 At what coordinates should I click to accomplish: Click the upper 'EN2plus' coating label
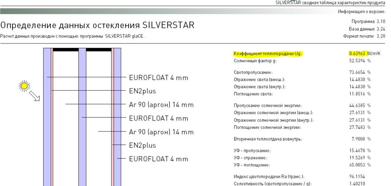[x=142, y=91]
